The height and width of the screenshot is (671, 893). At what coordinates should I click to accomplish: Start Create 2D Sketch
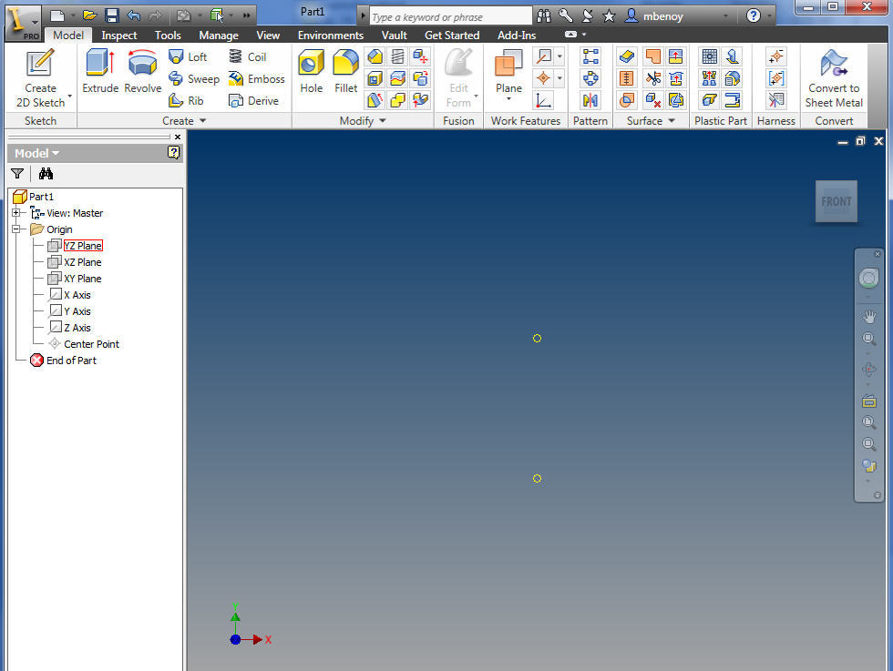click(40, 77)
